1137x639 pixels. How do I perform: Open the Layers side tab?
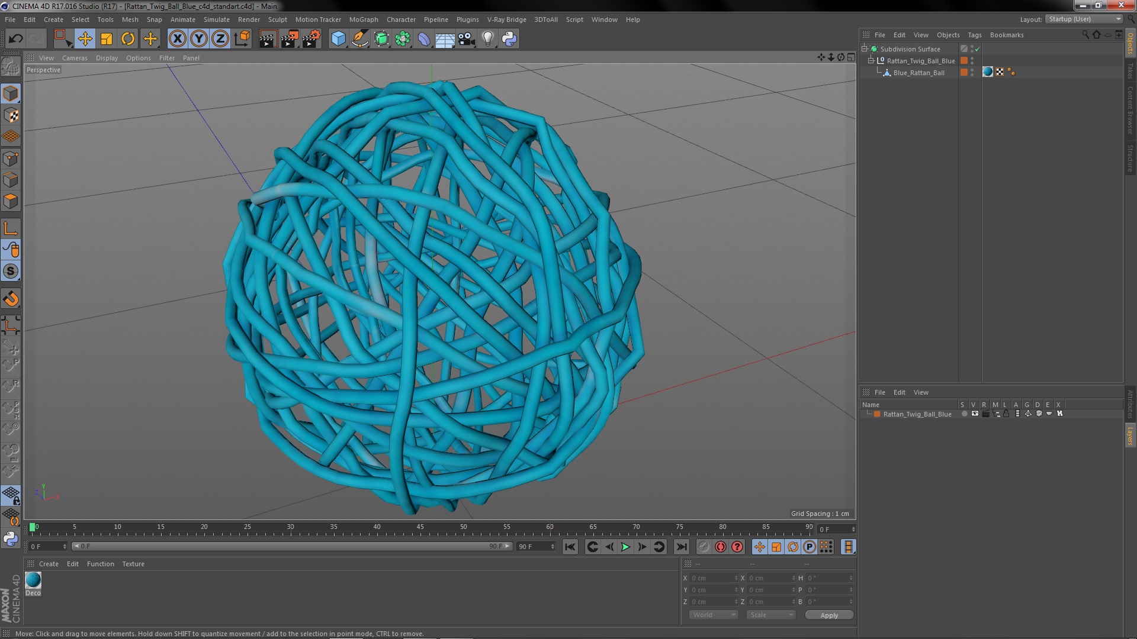[1130, 436]
